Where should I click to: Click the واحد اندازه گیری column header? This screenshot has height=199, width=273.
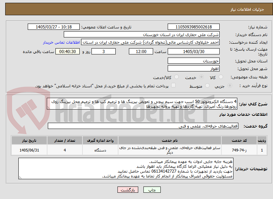[x=100, y=140]
